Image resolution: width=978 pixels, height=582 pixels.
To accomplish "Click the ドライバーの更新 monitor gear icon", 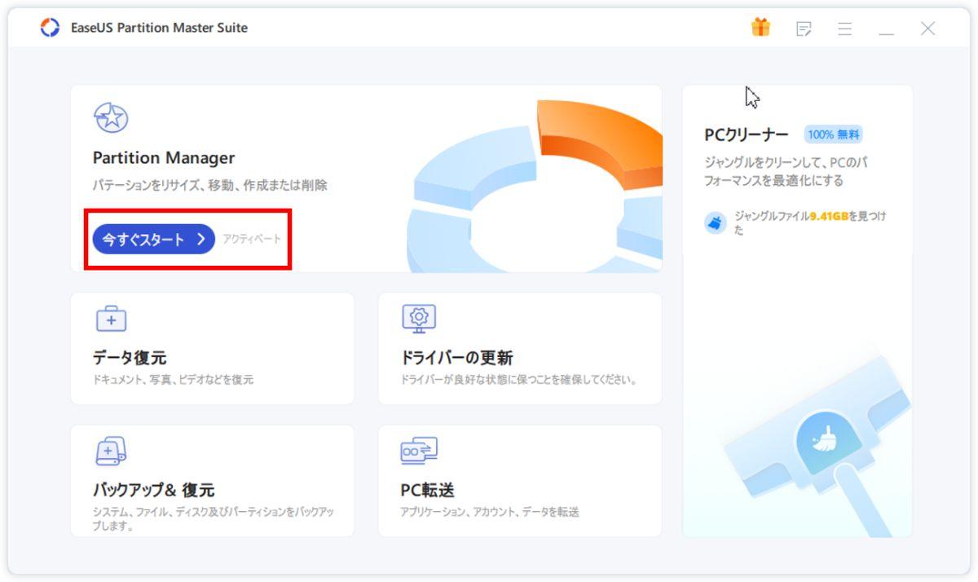I will 419,319.
